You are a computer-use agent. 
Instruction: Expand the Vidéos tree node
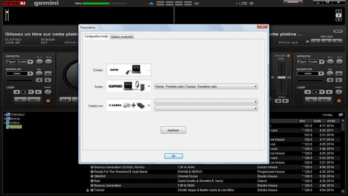point(4,123)
